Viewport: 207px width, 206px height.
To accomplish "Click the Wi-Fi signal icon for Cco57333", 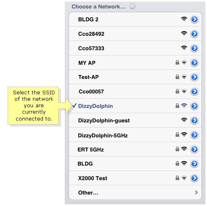I will [x=184, y=48].
